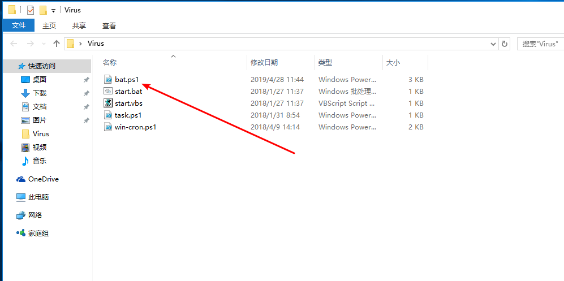The image size is (564, 281).
Task: Select the file name task.ps1
Action: (x=128, y=115)
